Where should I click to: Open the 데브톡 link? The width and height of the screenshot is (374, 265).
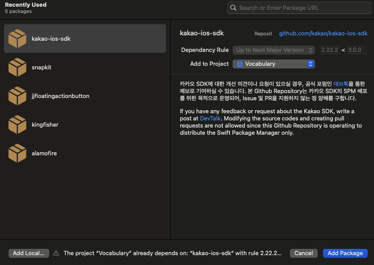340,84
